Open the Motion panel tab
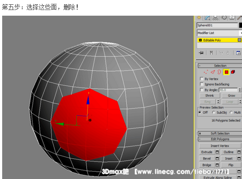The image size is (242, 179). [x=225, y=17]
